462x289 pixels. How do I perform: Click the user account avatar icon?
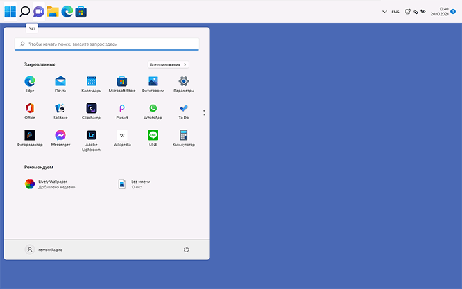30,250
